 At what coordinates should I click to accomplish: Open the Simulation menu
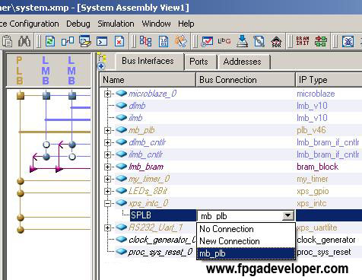click(116, 24)
